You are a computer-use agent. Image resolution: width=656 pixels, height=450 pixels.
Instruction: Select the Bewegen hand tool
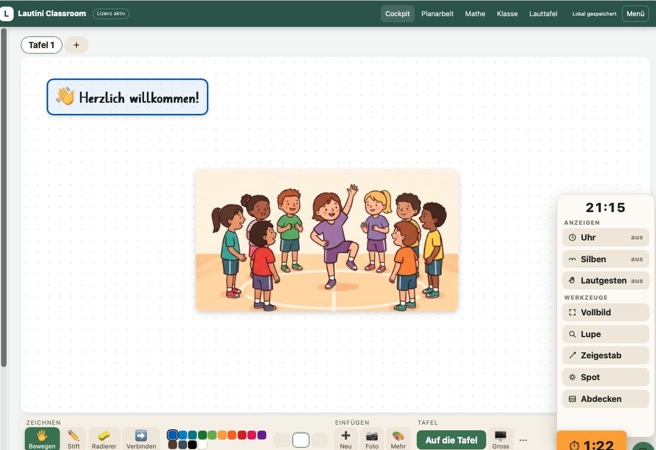(x=42, y=439)
